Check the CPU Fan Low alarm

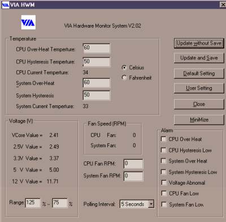tap(164, 193)
